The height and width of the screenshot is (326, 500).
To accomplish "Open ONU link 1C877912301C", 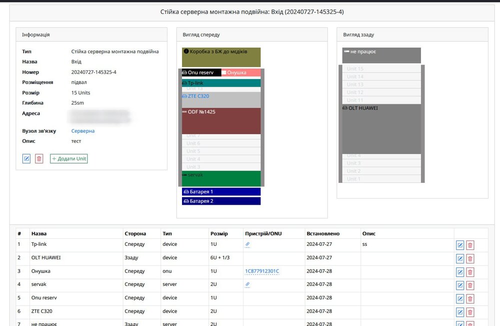I will tap(261, 271).
